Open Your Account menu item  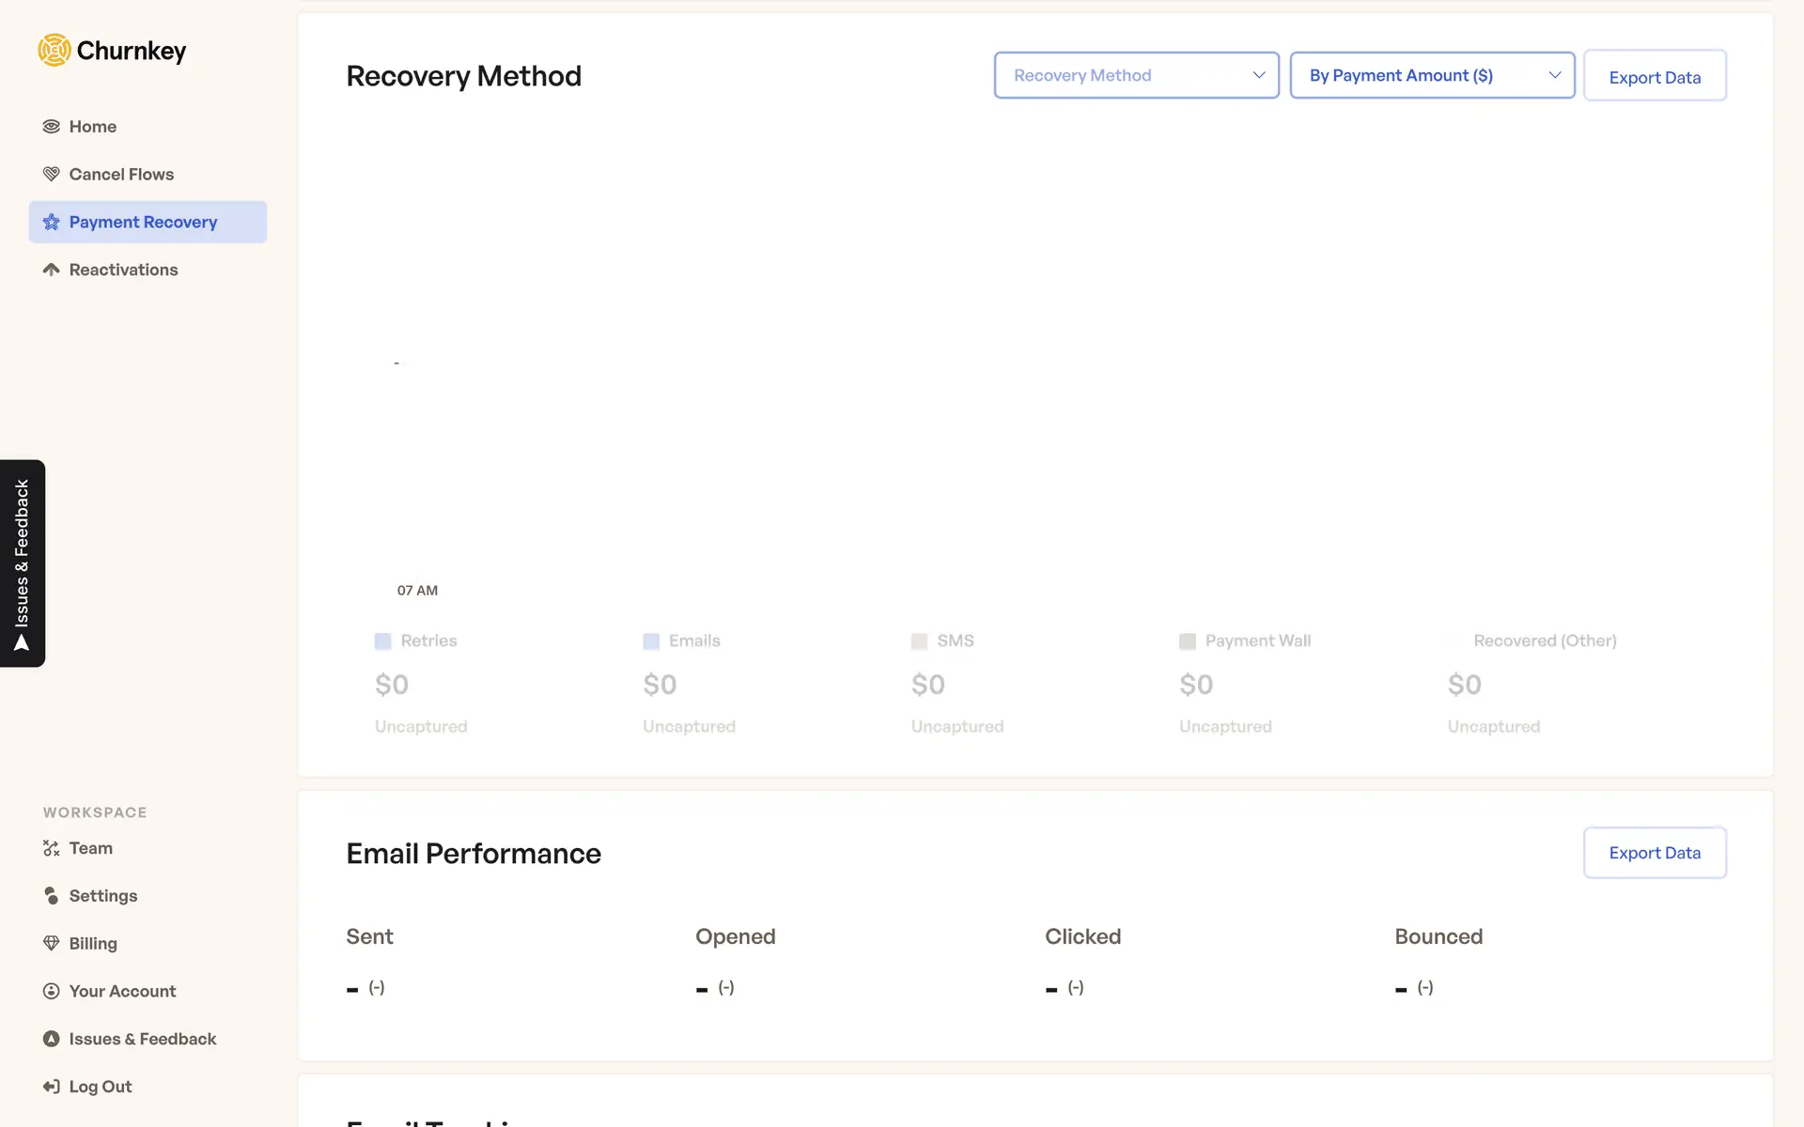click(122, 992)
